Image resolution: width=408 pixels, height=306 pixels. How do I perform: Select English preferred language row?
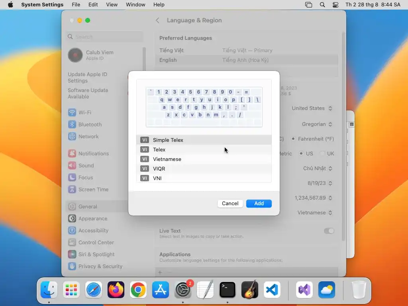[x=247, y=60]
